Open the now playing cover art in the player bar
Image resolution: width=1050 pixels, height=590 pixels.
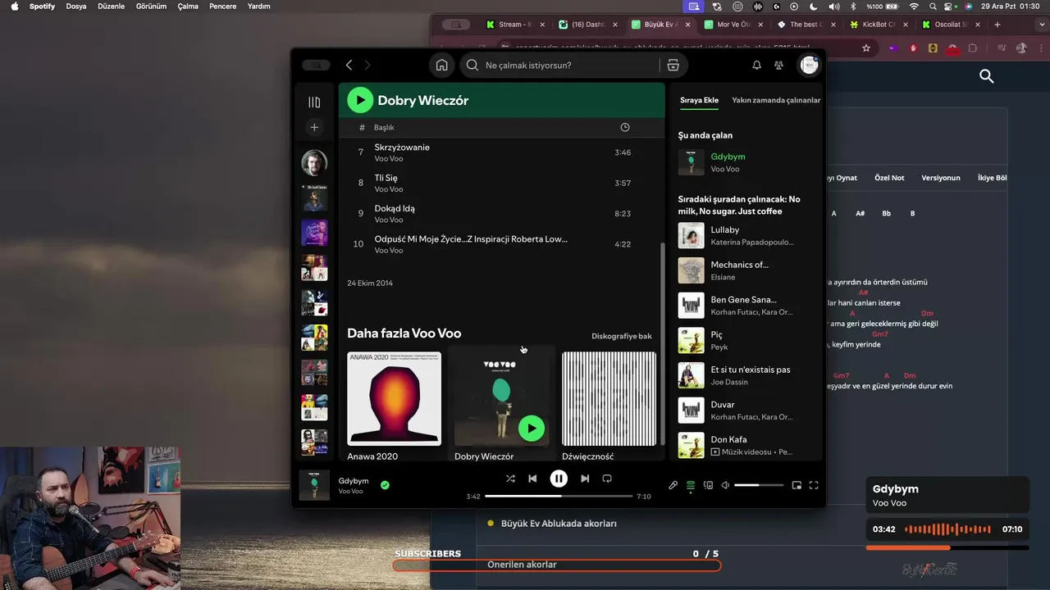314,485
